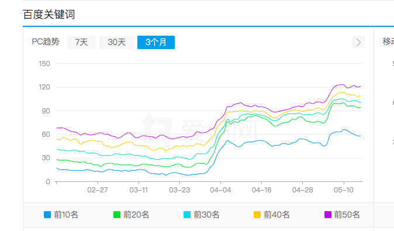Hide the 前40名 series via legend label
Image resolution: width=394 pixels, height=231 pixels.
point(277,215)
